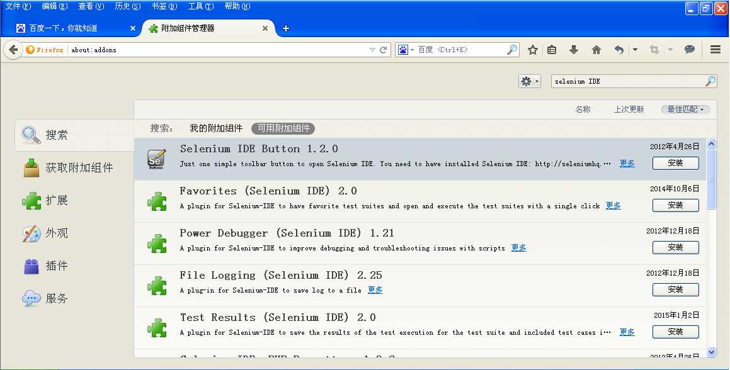Click the reload icon in address bar
Viewport: 730px width, 370px height.
[383, 50]
